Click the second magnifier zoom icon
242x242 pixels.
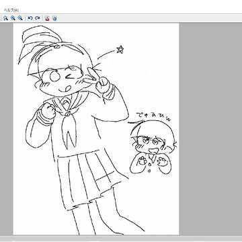coord(13,18)
